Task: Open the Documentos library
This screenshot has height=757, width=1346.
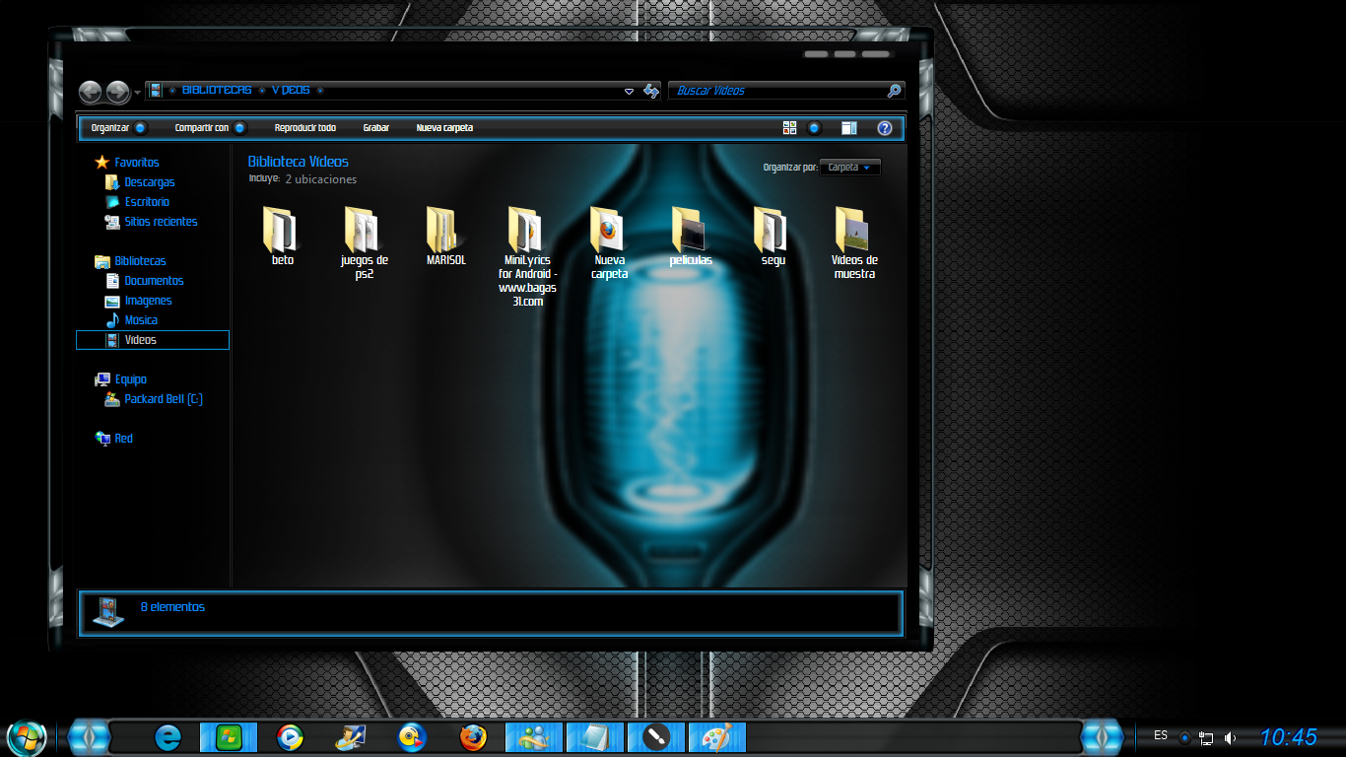Action: click(154, 281)
